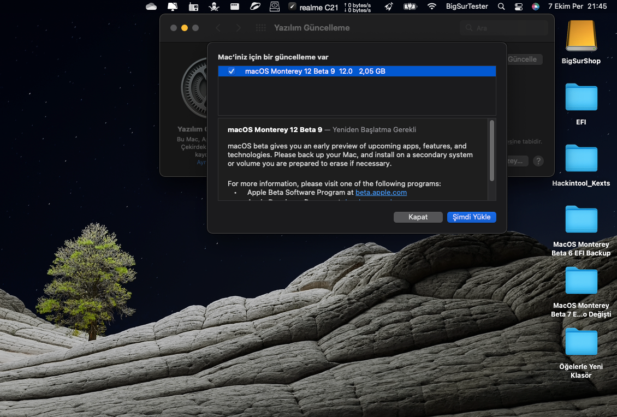Open the network speed bytes/s menu
Viewport: 617px width, 417px height.
click(358, 7)
